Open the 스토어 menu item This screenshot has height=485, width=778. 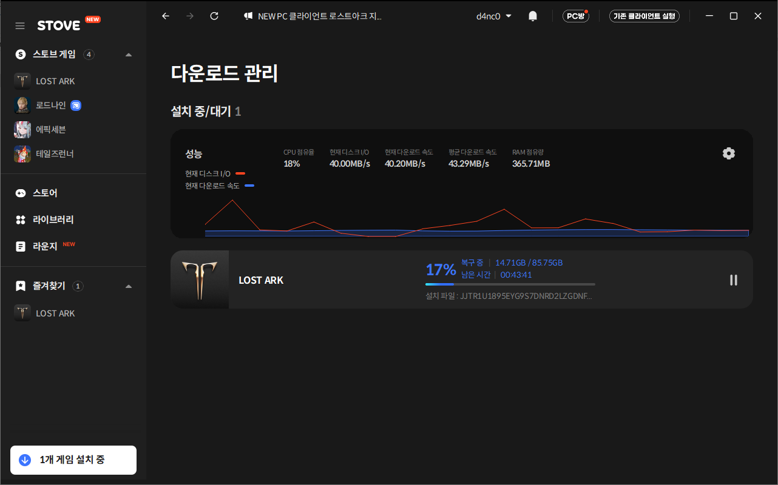tap(45, 193)
